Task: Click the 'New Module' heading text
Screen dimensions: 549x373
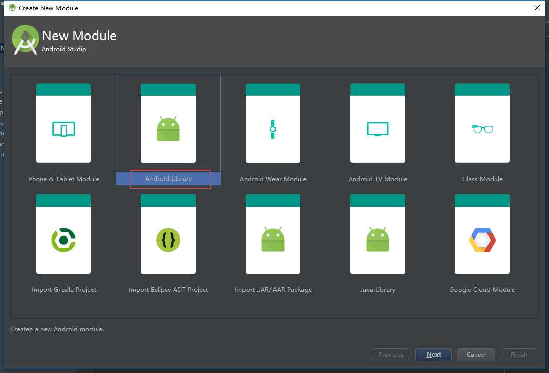Action: pos(79,36)
